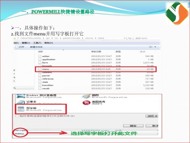The image size is (190, 143).
Task: Expand the view options dropdown arrow
Action: click(x=155, y=47)
